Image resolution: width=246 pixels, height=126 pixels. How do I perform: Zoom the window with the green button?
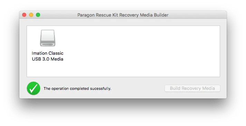(38, 15)
